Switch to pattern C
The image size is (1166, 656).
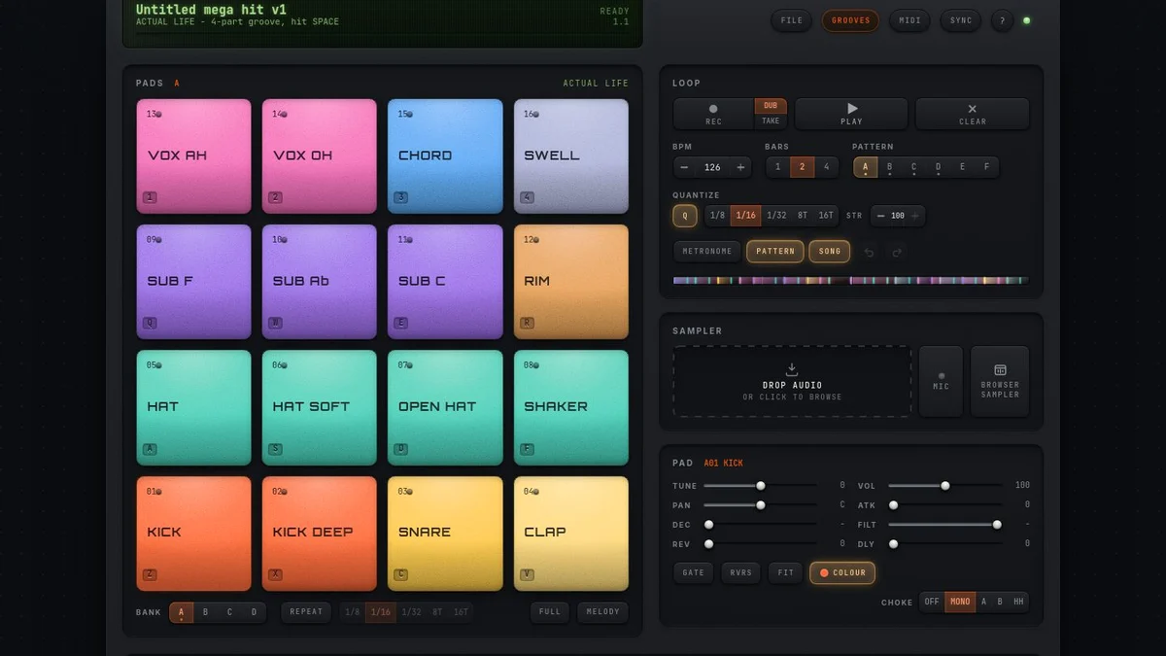pyautogui.click(x=913, y=167)
